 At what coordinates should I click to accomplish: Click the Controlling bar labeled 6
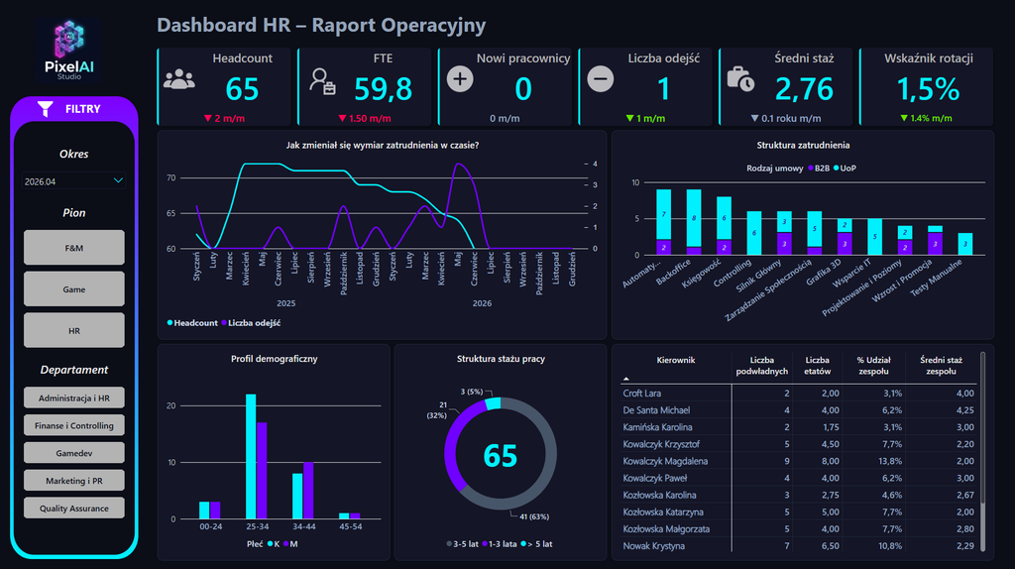(753, 233)
